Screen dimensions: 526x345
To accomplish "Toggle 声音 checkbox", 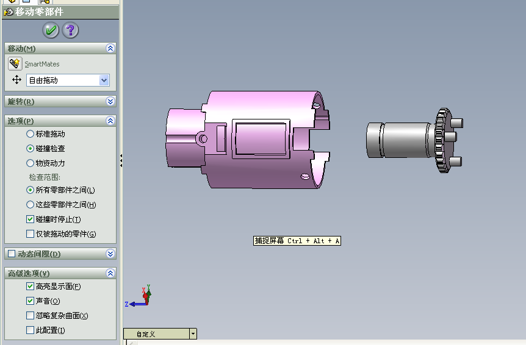I will [x=30, y=301].
